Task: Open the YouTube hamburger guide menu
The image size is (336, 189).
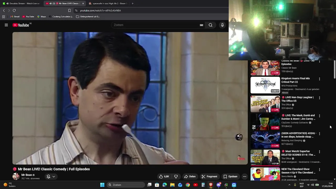Action: click(x=6, y=25)
